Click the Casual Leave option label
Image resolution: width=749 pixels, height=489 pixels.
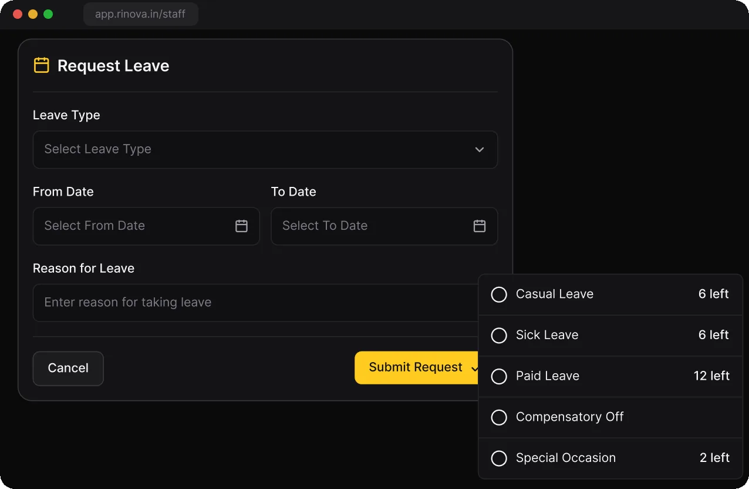point(555,294)
